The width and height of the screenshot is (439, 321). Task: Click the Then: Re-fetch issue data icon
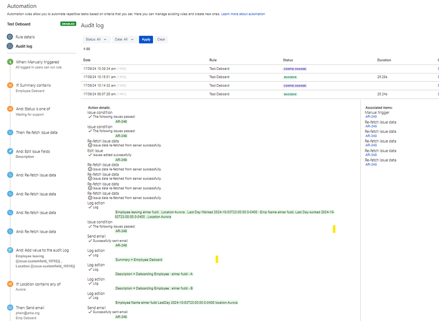[x=10, y=132]
